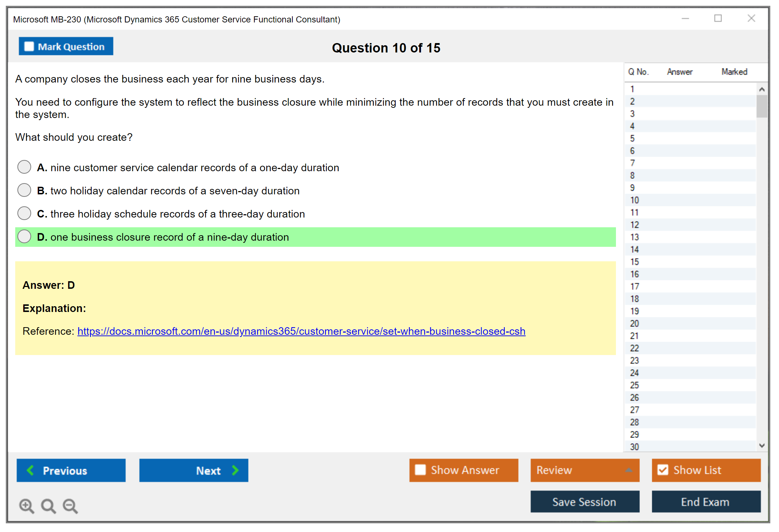Click the reset zoom magnifier icon
Image resolution: width=779 pixels, height=532 pixels.
48,506
